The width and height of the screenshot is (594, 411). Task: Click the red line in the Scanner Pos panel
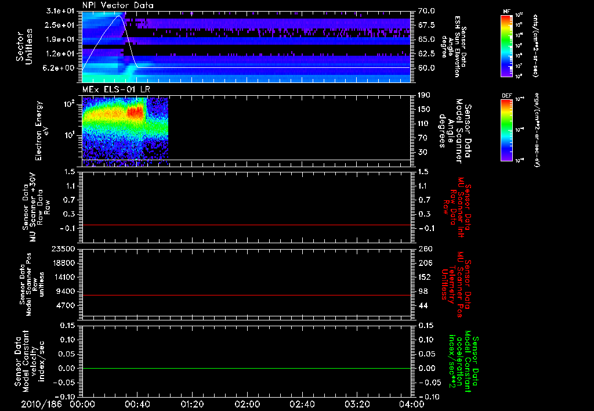(x=247, y=295)
